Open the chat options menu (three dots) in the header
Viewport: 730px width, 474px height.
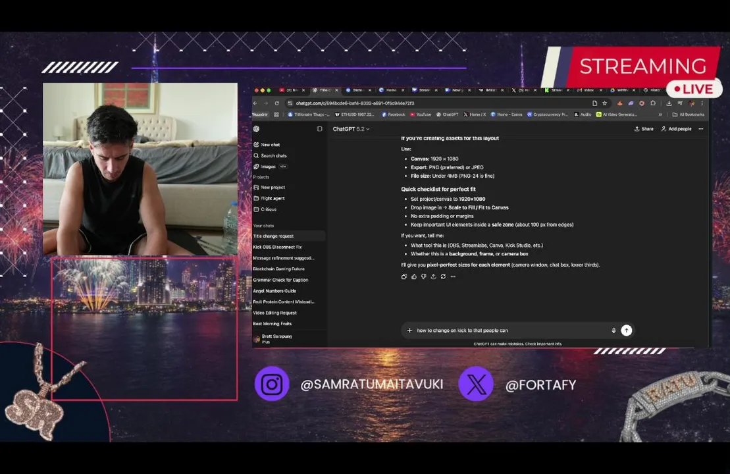click(700, 129)
